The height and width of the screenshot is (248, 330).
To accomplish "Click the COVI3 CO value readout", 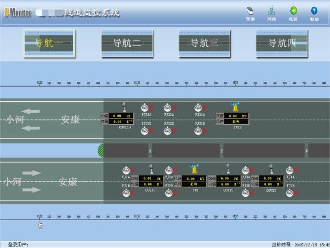I will [x=275, y=178].
